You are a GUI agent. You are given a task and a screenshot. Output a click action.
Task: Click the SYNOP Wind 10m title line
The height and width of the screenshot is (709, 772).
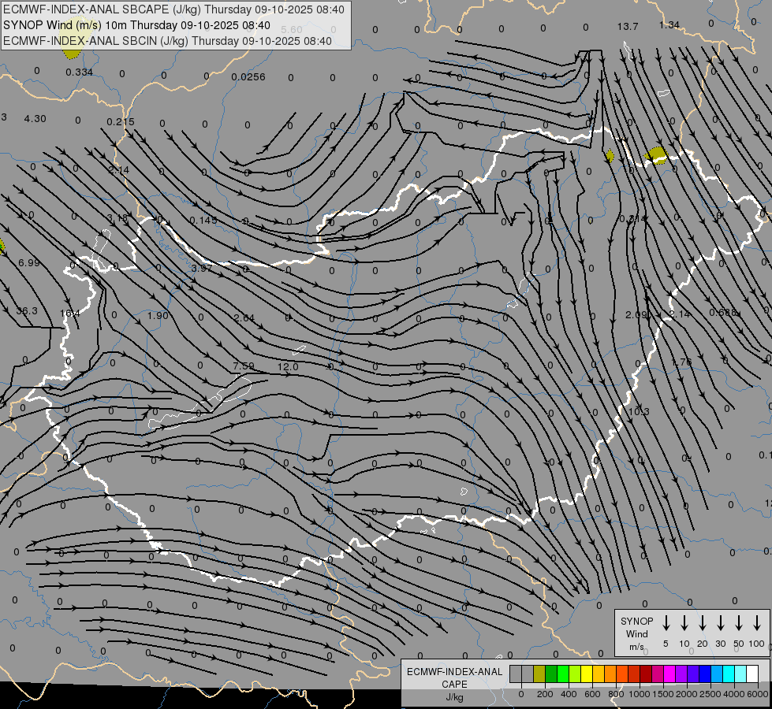click(x=136, y=25)
